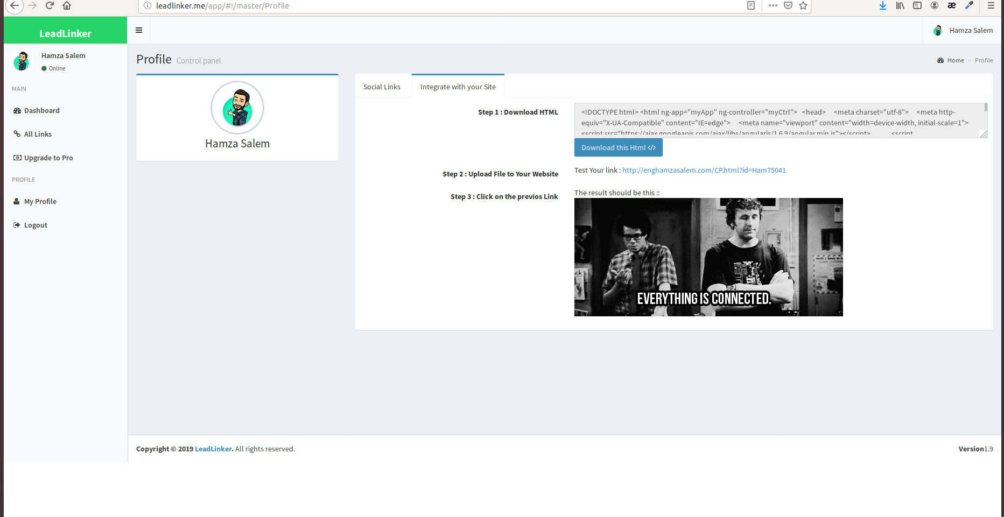Click the My Profile person icon
This screenshot has width=1004, height=517.
point(17,201)
